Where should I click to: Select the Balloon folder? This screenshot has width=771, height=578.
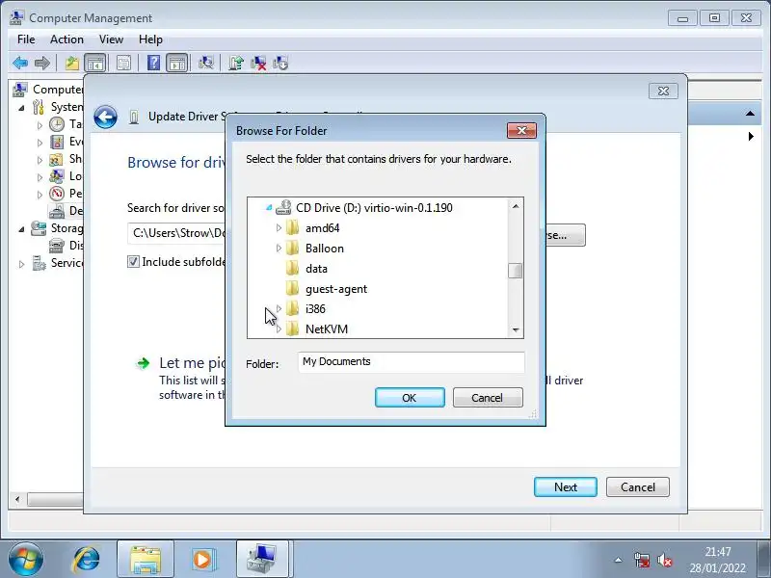[325, 249]
